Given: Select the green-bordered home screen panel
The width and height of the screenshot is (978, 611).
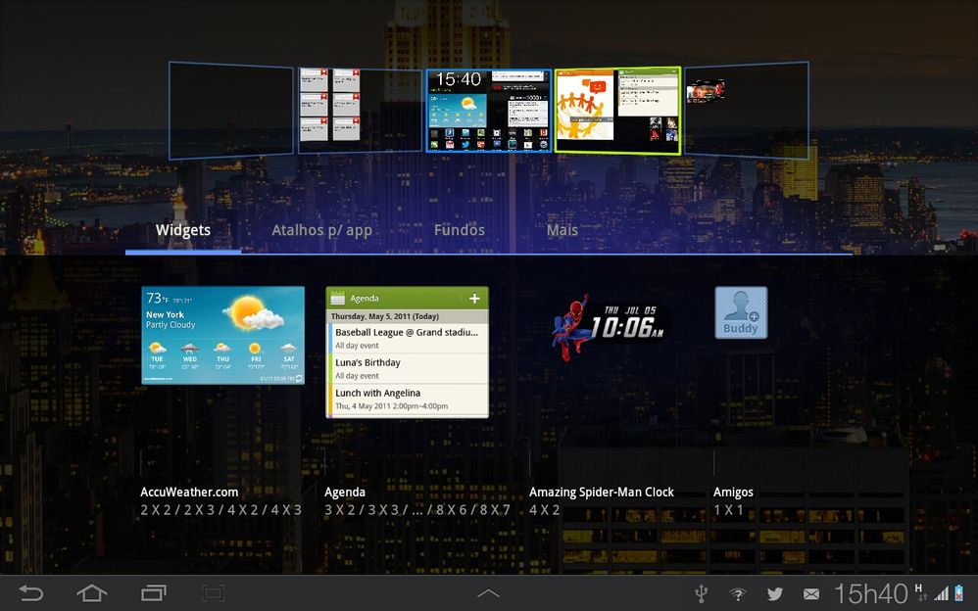Looking at the screenshot, I should 617,110.
